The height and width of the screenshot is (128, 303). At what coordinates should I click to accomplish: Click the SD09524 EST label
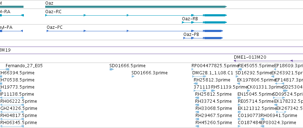(x=288, y=94)
